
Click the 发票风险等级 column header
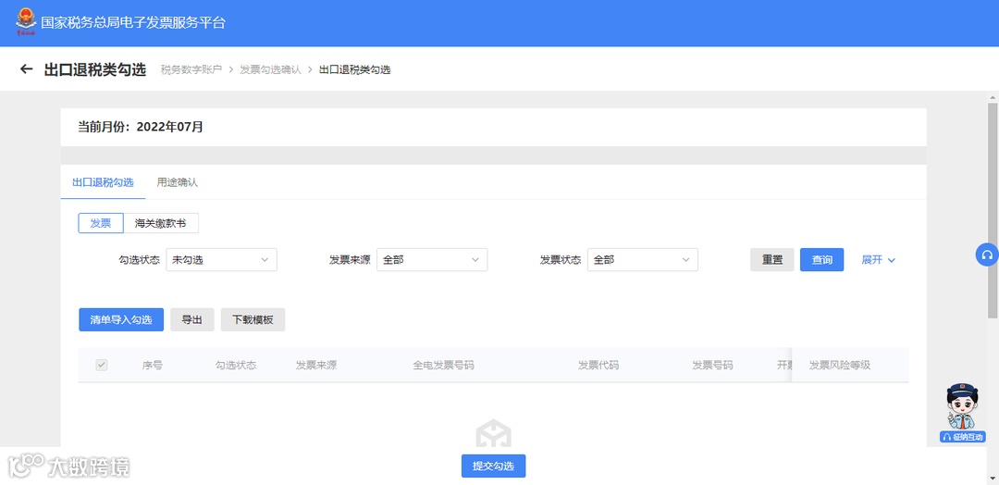(x=840, y=366)
